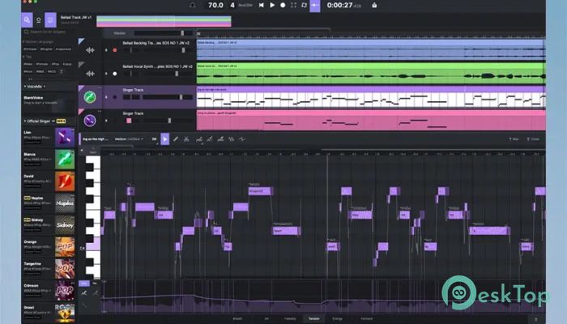The height and width of the screenshot is (324, 567).
Task: Select the third pitch anchor tool
Action: click(220, 139)
